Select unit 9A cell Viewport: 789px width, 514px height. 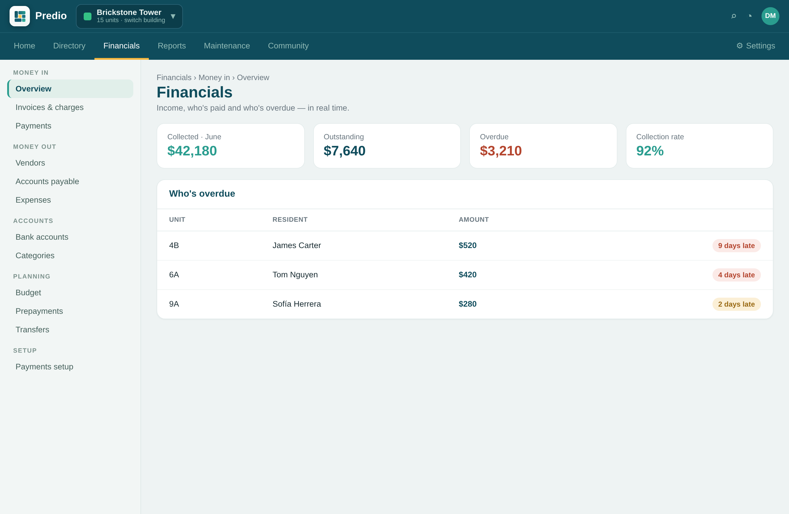coord(174,304)
